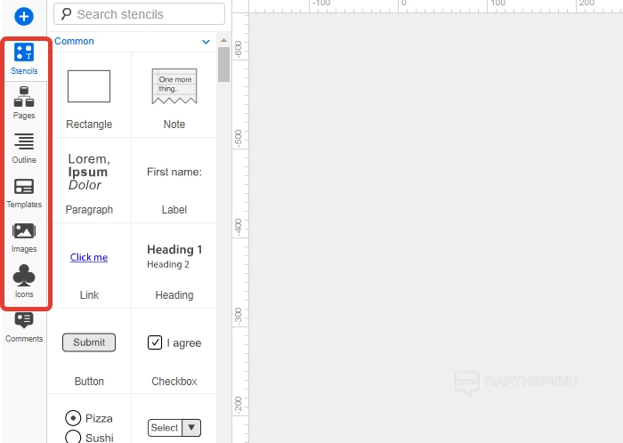Select the Link stencil 'Click me'
623x443 pixels.
[89, 266]
